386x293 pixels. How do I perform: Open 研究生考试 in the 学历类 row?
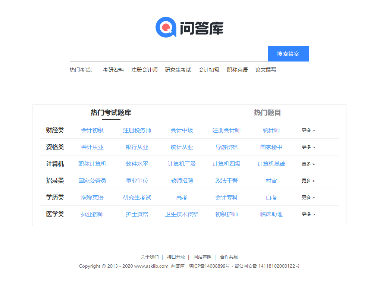click(x=137, y=198)
